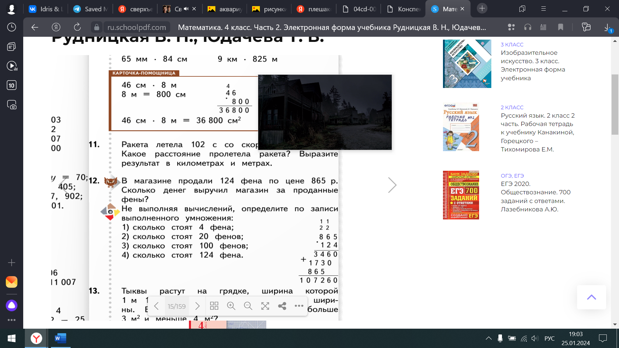The width and height of the screenshot is (619, 348).
Task: Jump back to top with chevron button
Action: [592, 297]
